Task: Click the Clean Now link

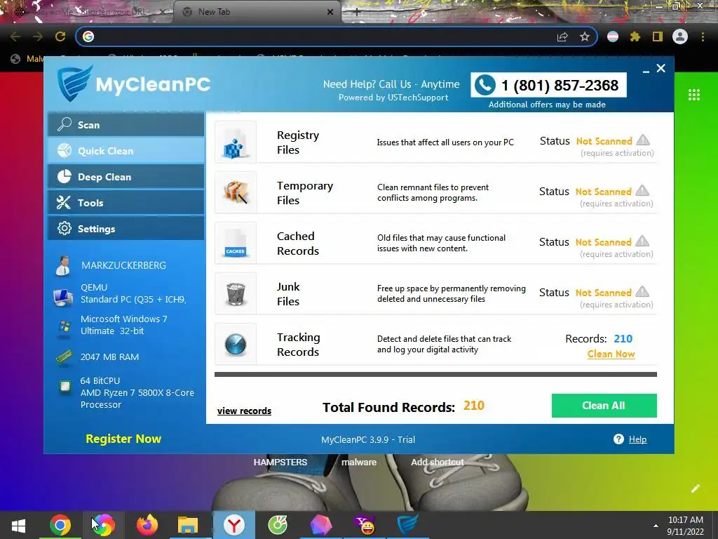Action: click(x=611, y=354)
